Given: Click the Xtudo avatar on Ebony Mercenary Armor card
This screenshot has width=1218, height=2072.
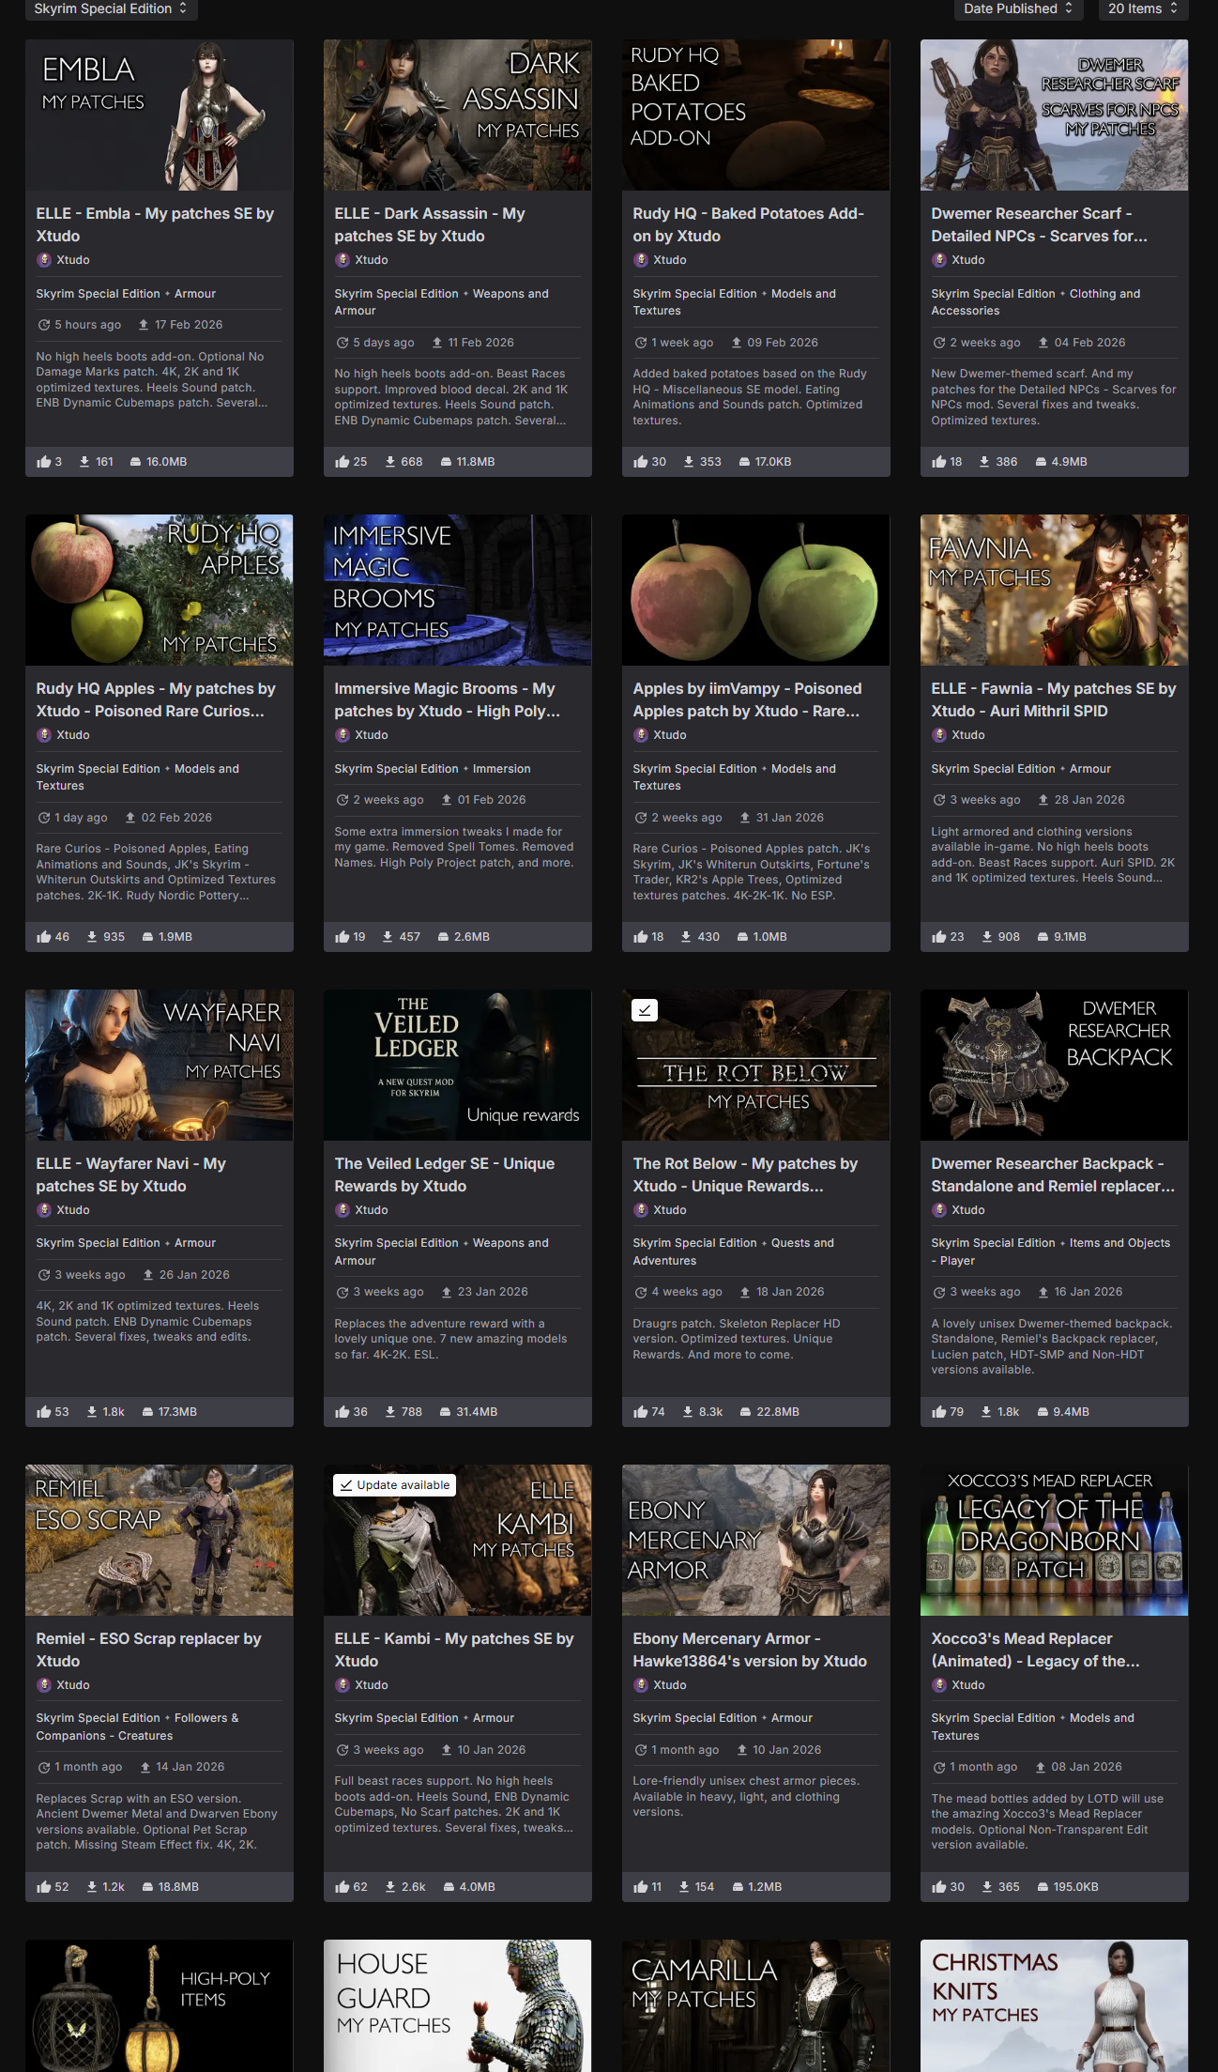Looking at the screenshot, I should (640, 1685).
